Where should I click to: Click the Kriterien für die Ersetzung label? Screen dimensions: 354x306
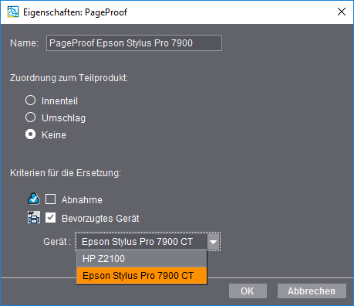(66, 173)
